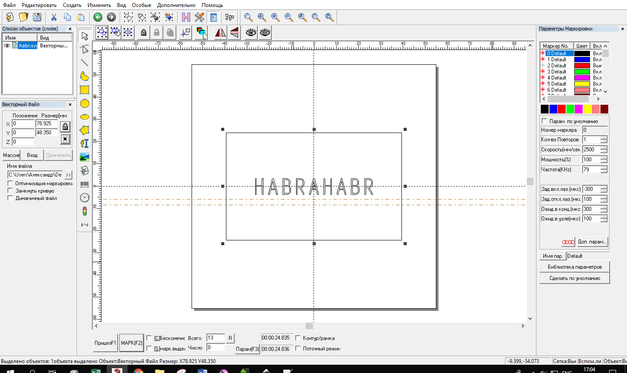Select the Line drawing tool

click(84, 63)
